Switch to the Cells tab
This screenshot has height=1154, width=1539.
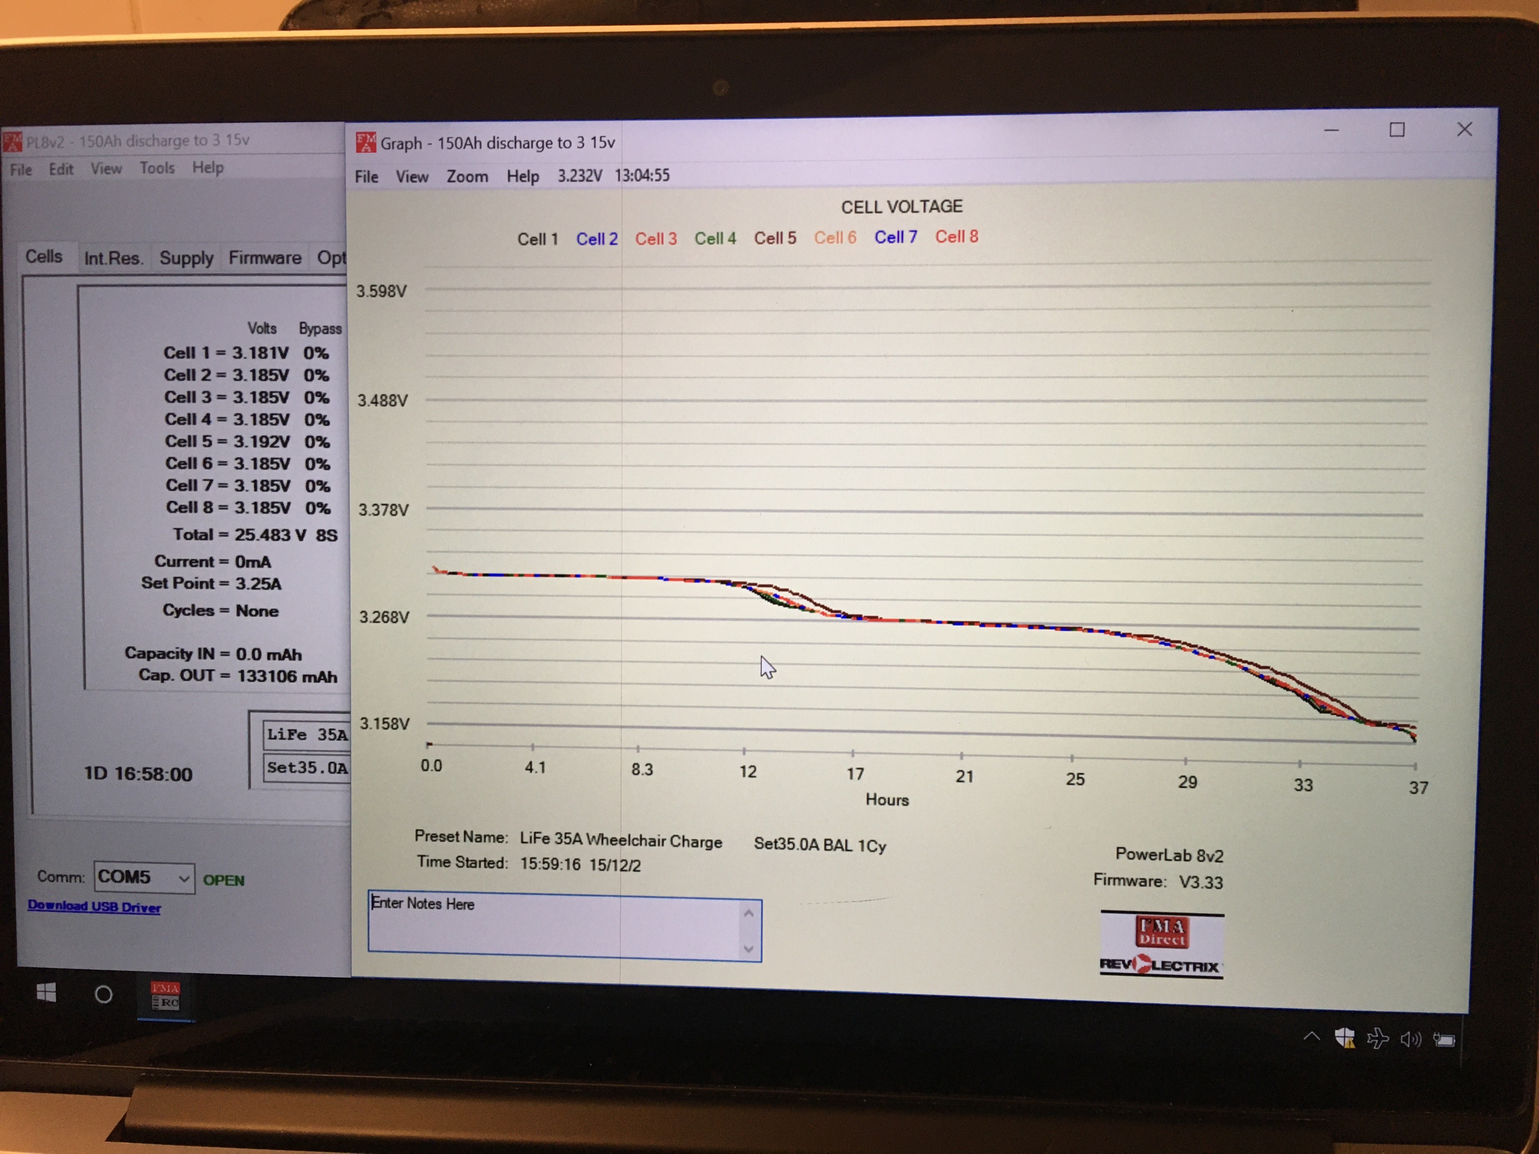[44, 257]
